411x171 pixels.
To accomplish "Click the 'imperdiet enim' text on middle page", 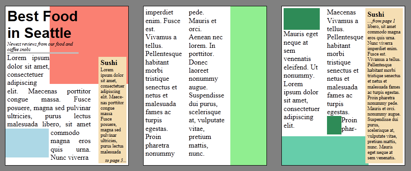I will coord(159,16).
